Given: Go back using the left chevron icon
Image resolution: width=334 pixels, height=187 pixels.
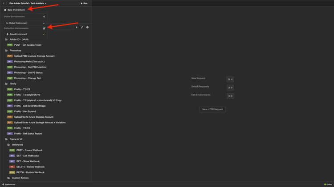Looking at the screenshot, I should 4,4.
